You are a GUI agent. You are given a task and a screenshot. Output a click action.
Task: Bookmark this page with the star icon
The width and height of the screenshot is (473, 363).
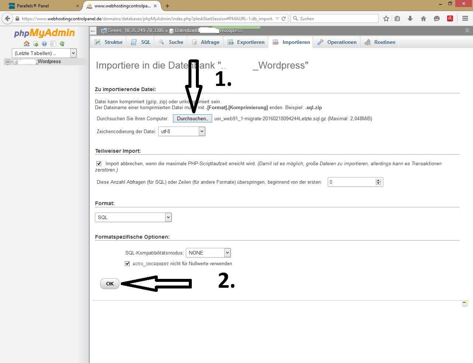(386, 18)
